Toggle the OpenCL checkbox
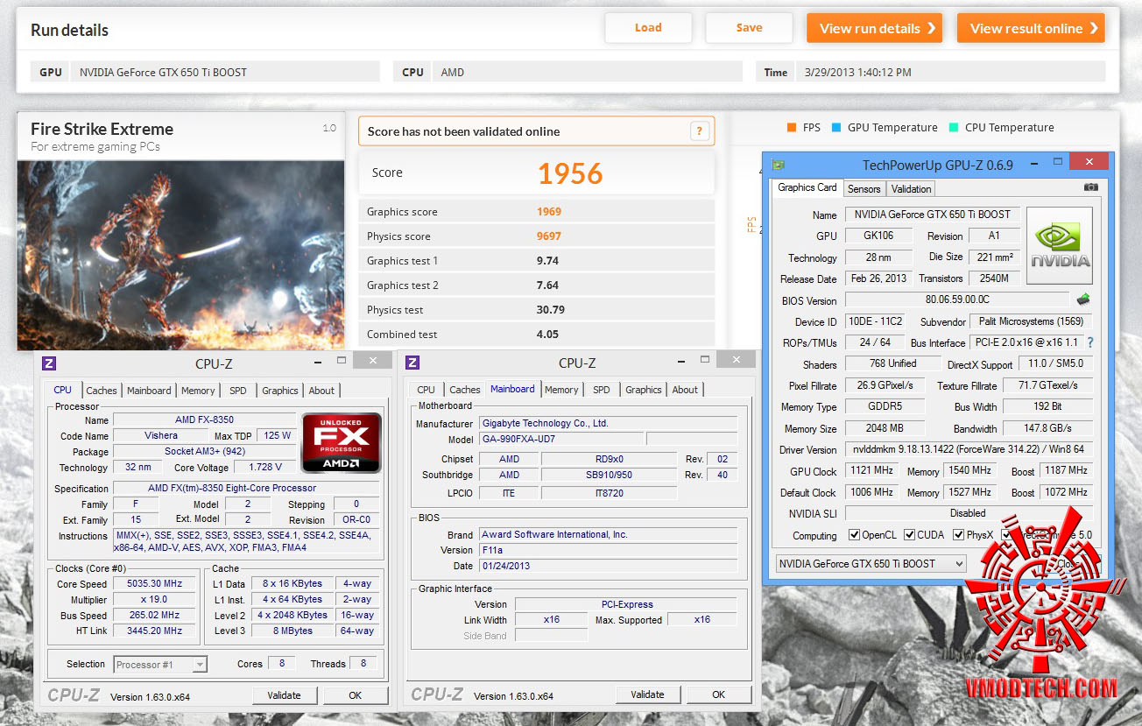 (x=855, y=535)
